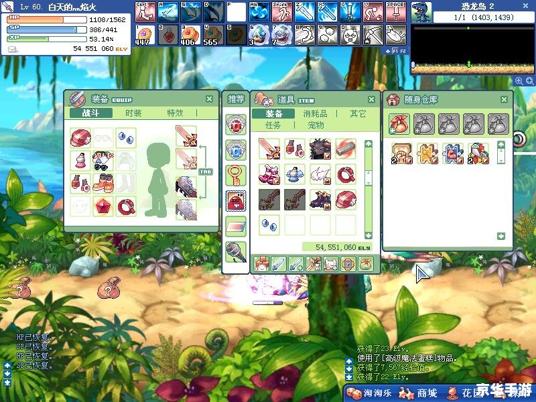Open first red storage bag
Viewport: 536px width, 402px height.
click(399, 124)
